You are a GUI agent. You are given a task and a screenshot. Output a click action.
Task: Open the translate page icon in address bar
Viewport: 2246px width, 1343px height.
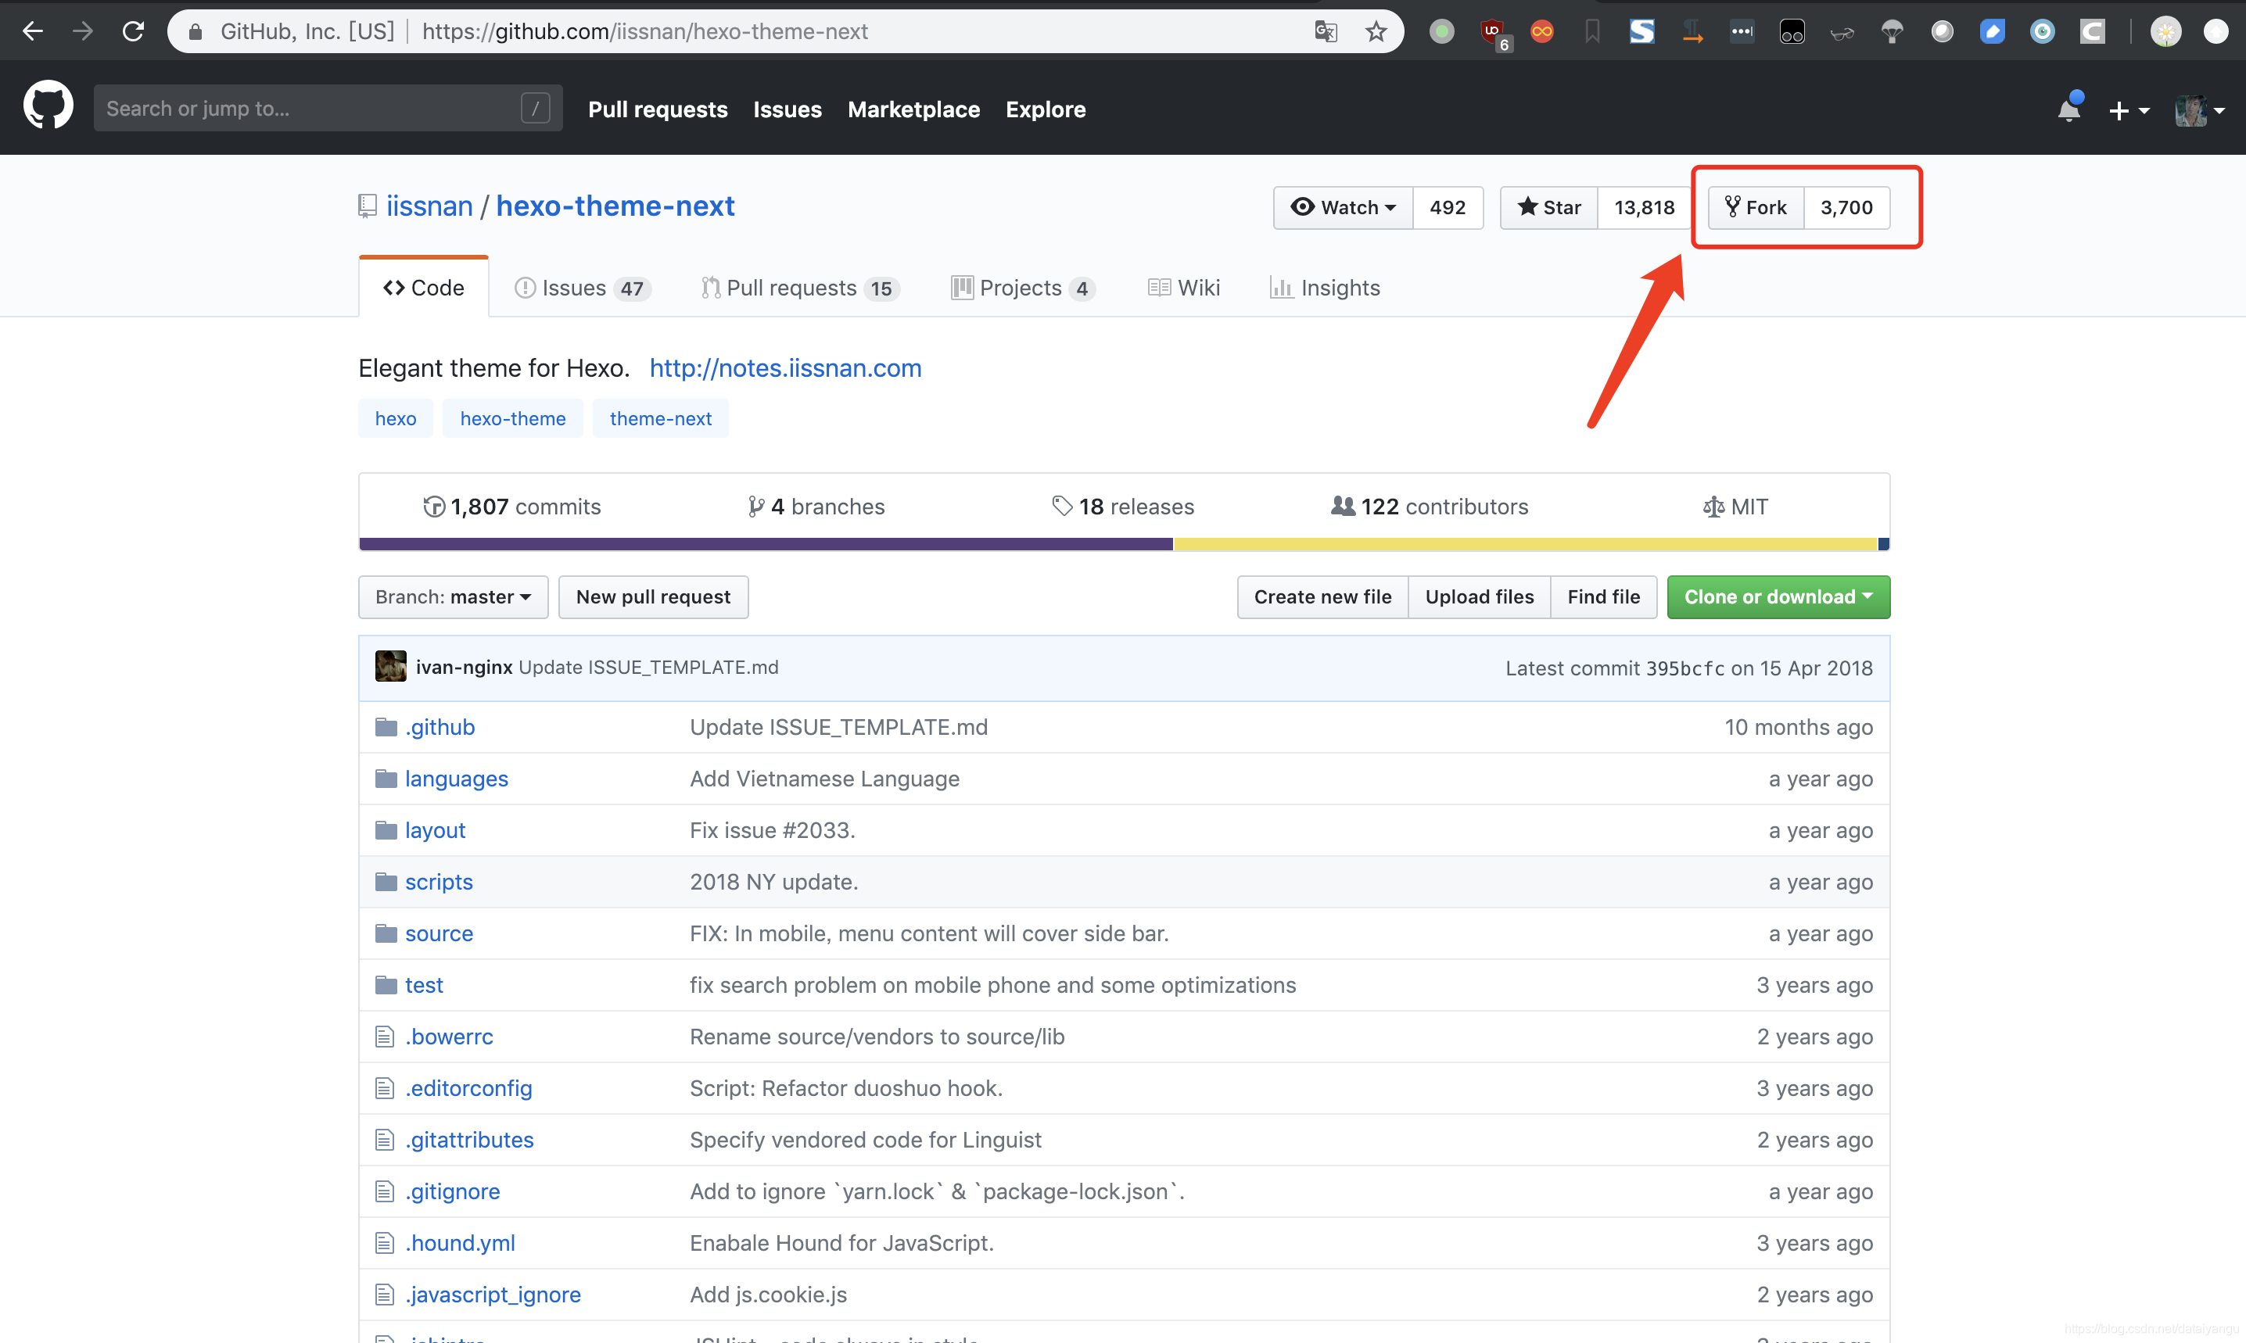[1326, 32]
